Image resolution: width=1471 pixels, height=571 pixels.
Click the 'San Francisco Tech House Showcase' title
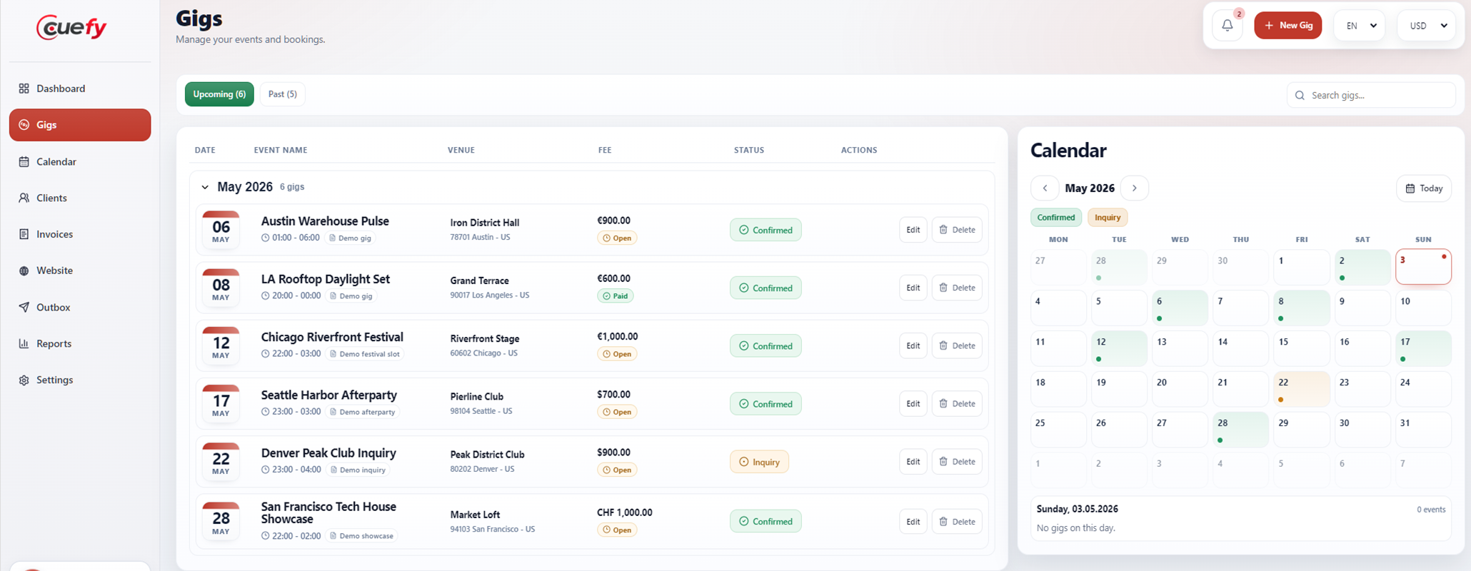[x=328, y=513]
